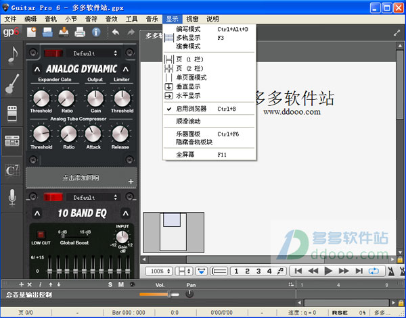406x318 pixels.
Task: Toggle loop playback blue button
Action: coord(374,271)
